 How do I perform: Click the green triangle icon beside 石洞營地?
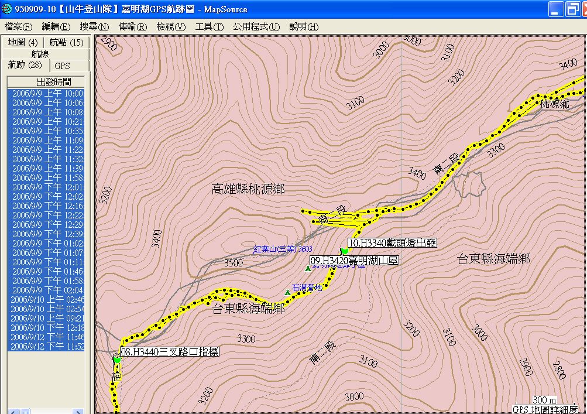click(x=287, y=292)
